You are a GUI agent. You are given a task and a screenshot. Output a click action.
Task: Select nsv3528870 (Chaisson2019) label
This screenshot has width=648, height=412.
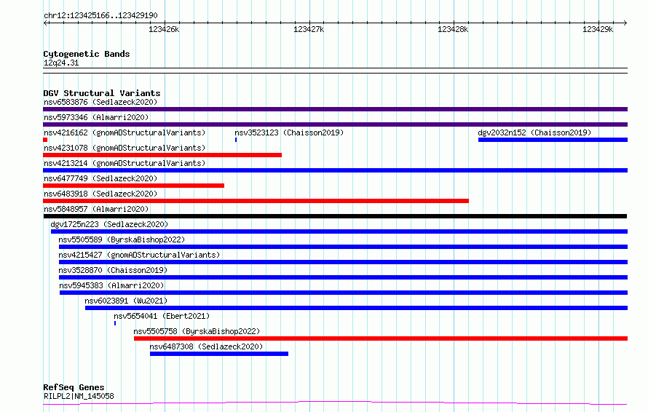tap(113, 270)
